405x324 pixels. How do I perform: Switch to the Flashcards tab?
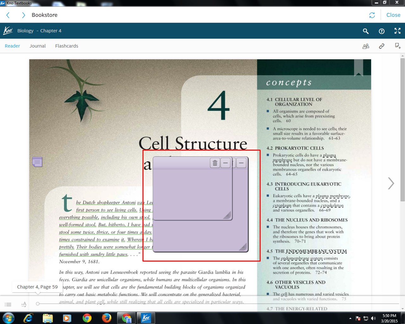tap(66, 46)
